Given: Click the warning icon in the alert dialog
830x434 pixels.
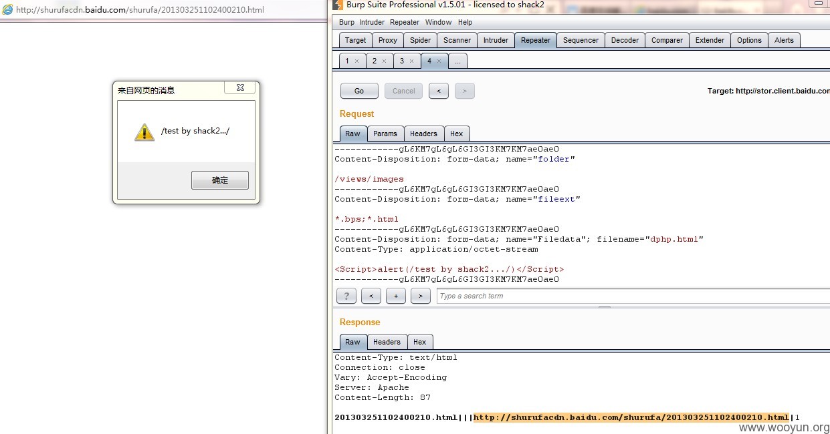Looking at the screenshot, I should click(144, 132).
